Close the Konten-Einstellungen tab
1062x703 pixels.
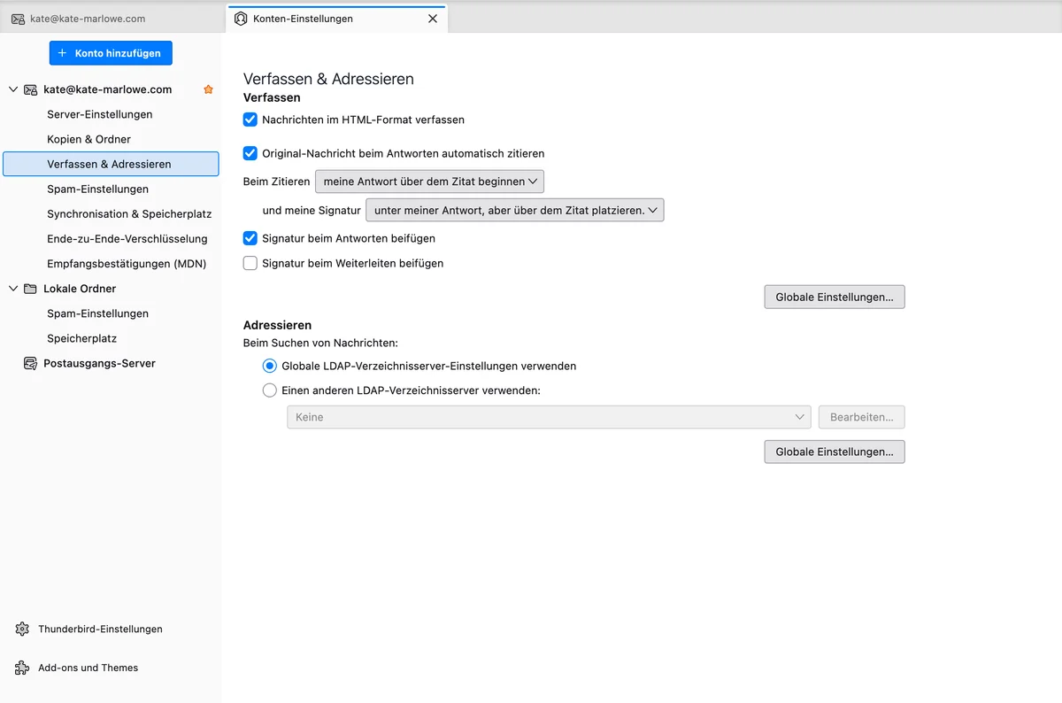click(x=433, y=19)
